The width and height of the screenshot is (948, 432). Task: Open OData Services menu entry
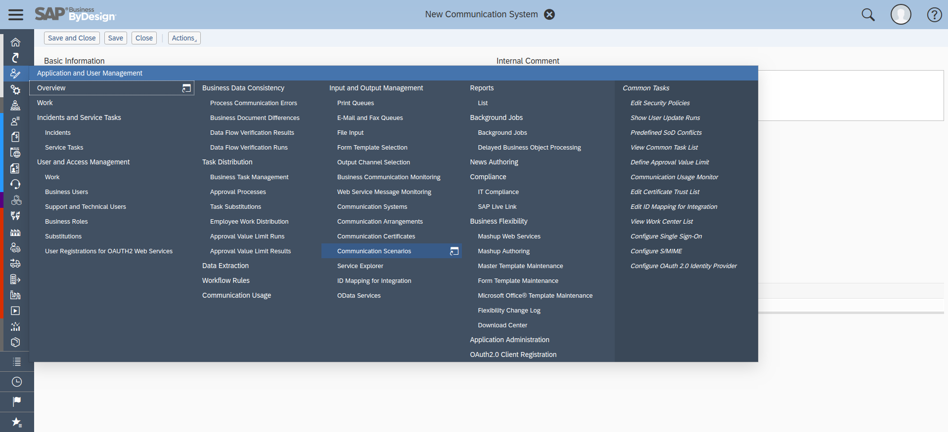pos(359,296)
